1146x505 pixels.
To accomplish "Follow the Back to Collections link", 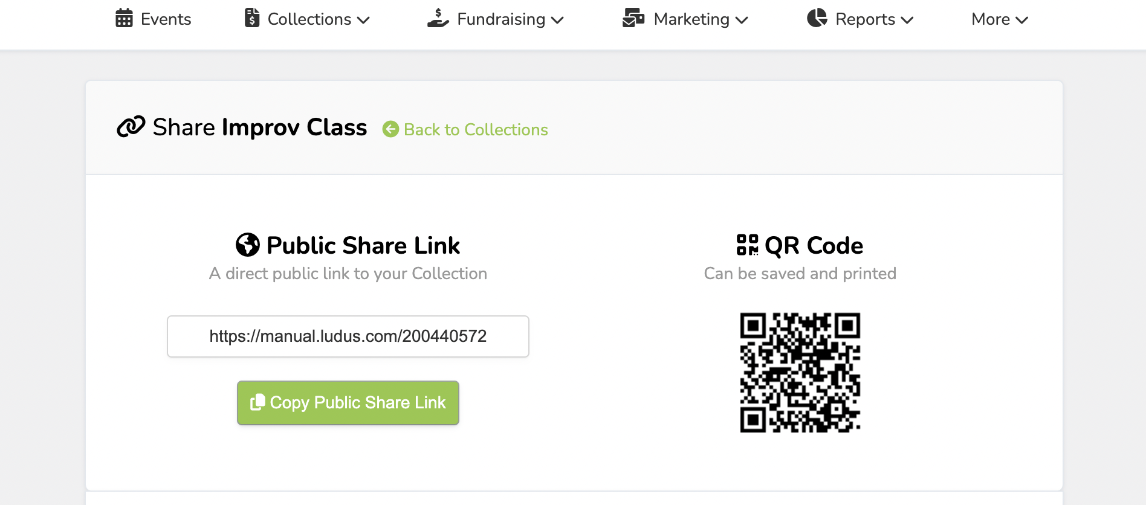I will click(x=476, y=129).
